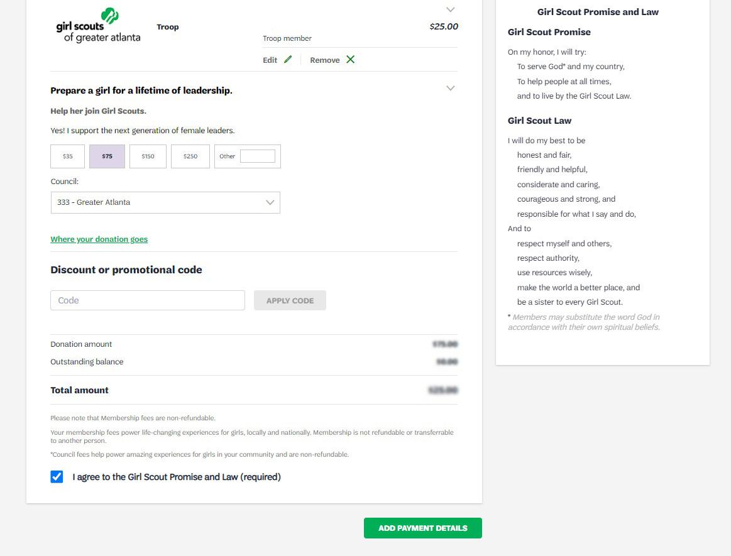Pick the $250 donation option
The height and width of the screenshot is (556, 731).
(x=190, y=156)
